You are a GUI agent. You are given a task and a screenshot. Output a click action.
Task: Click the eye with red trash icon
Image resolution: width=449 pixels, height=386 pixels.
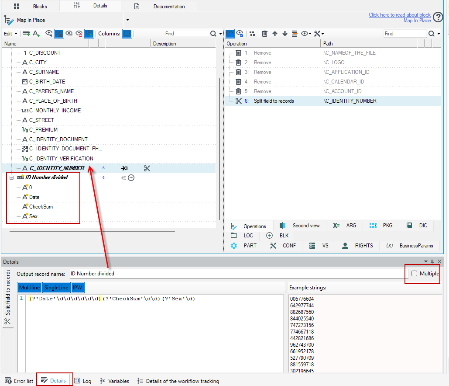(x=79, y=34)
